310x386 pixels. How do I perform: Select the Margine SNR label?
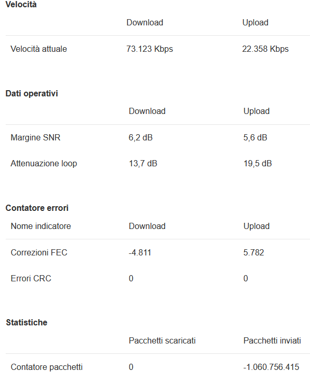35,137
